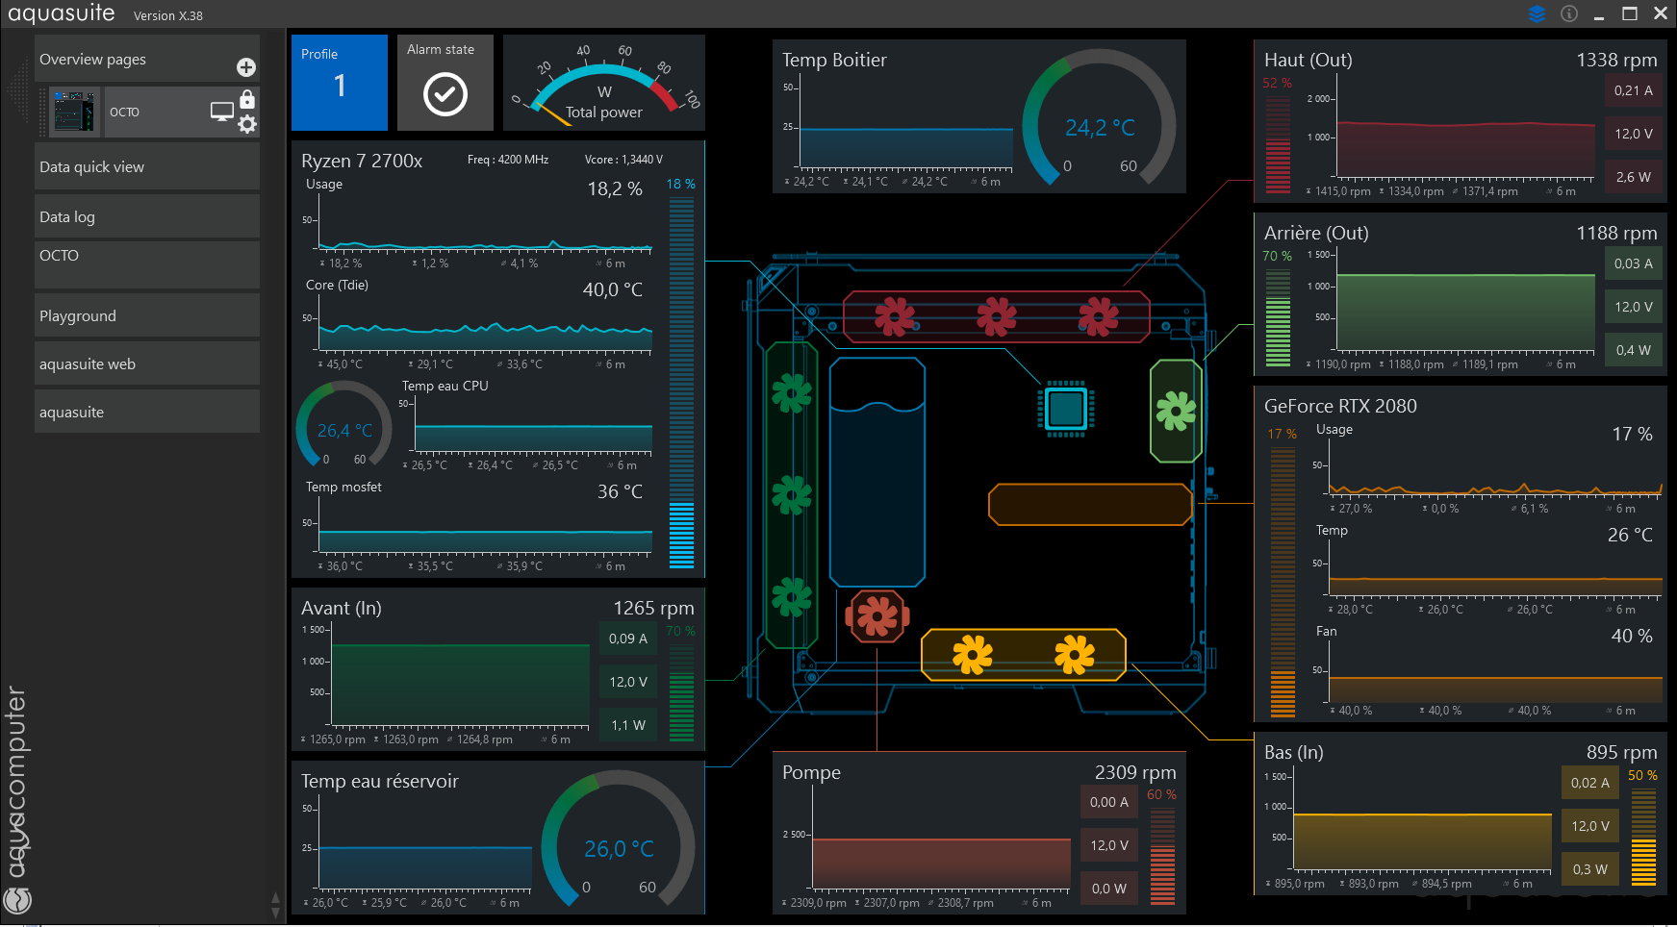Expand the Data log section
This screenshot has width=1677, height=927.
(x=146, y=217)
